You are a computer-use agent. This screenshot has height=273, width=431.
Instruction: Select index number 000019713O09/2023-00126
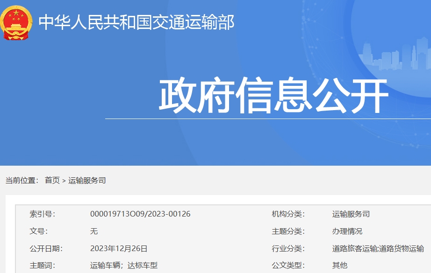pyautogui.click(x=140, y=214)
